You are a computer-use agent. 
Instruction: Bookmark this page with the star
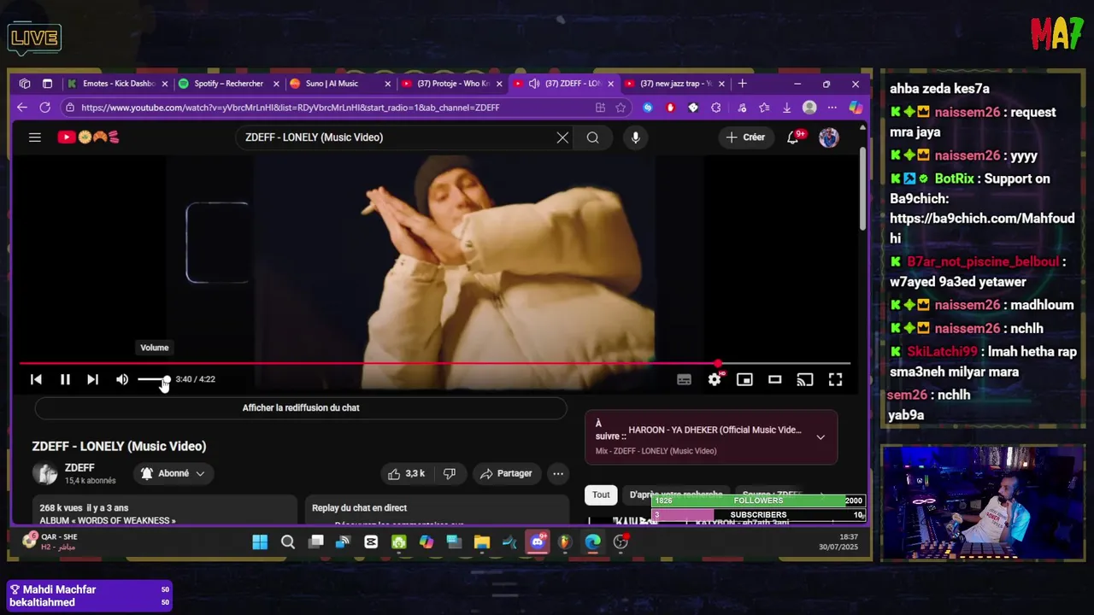pyautogui.click(x=621, y=108)
